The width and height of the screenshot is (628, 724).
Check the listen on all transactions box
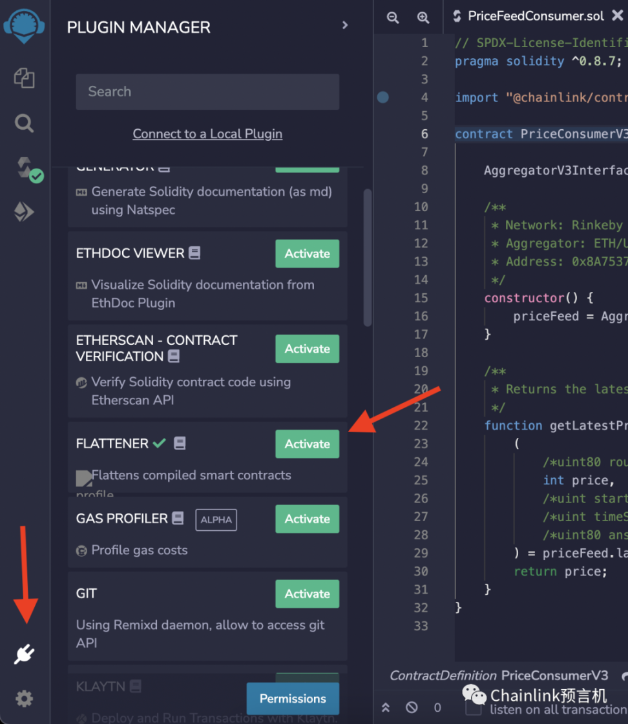click(x=474, y=708)
